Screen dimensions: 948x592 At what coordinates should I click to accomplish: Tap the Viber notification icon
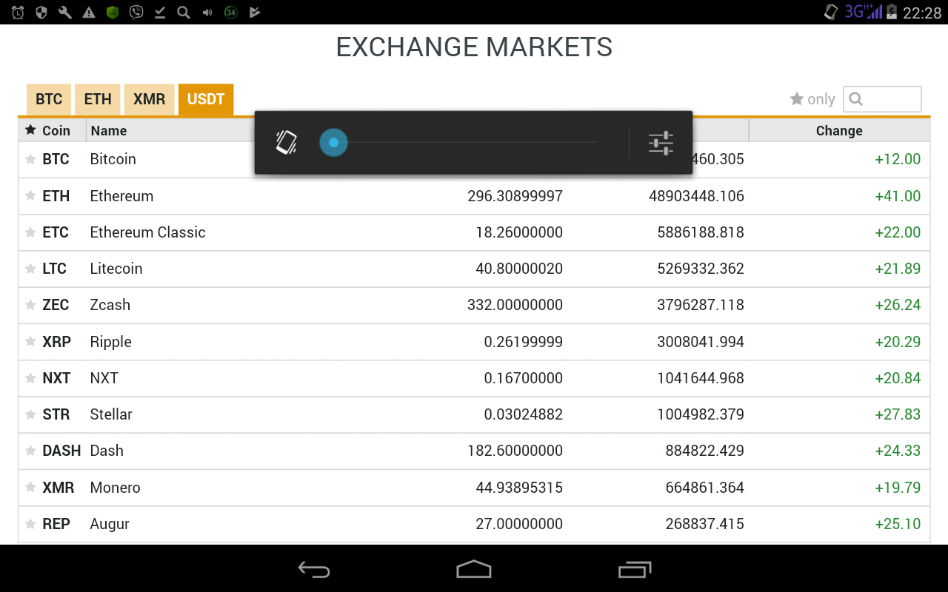tap(136, 13)
